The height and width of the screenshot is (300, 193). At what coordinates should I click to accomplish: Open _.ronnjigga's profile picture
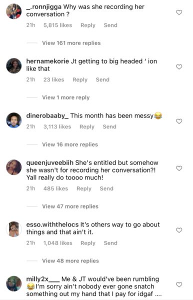[x=14, y=11]
